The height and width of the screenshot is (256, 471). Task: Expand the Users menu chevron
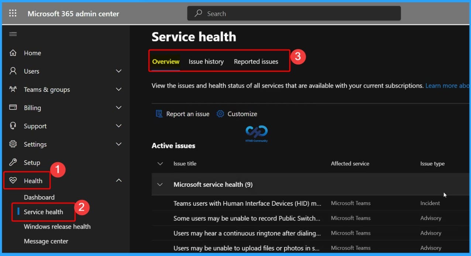point(119,71)
